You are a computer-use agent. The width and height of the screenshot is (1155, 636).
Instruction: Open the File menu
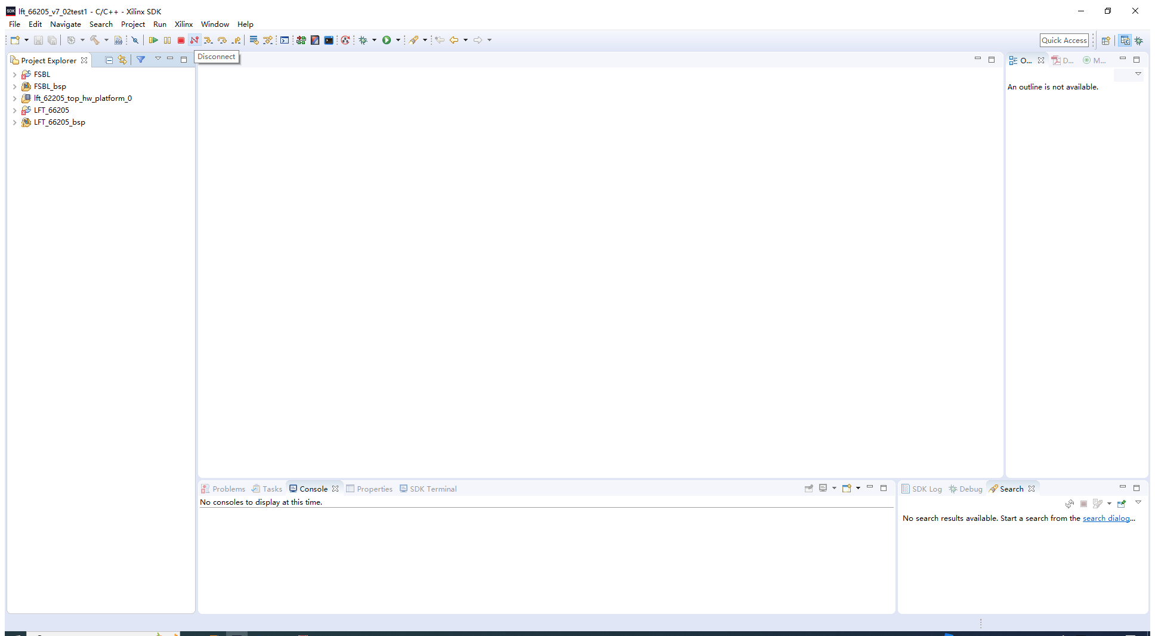click(14, 24)
